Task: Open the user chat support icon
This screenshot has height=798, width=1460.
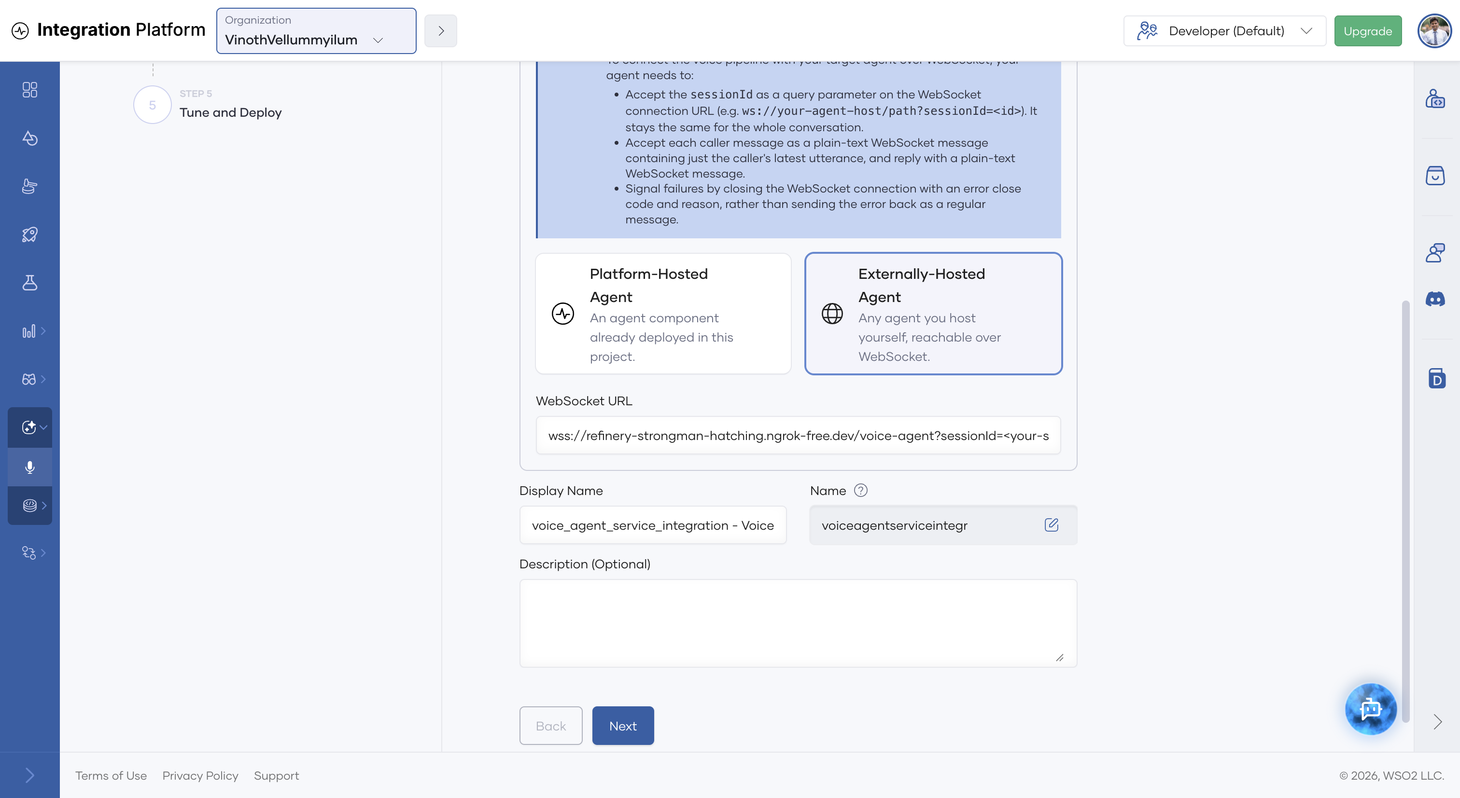Action: (x=1435, y=253)
